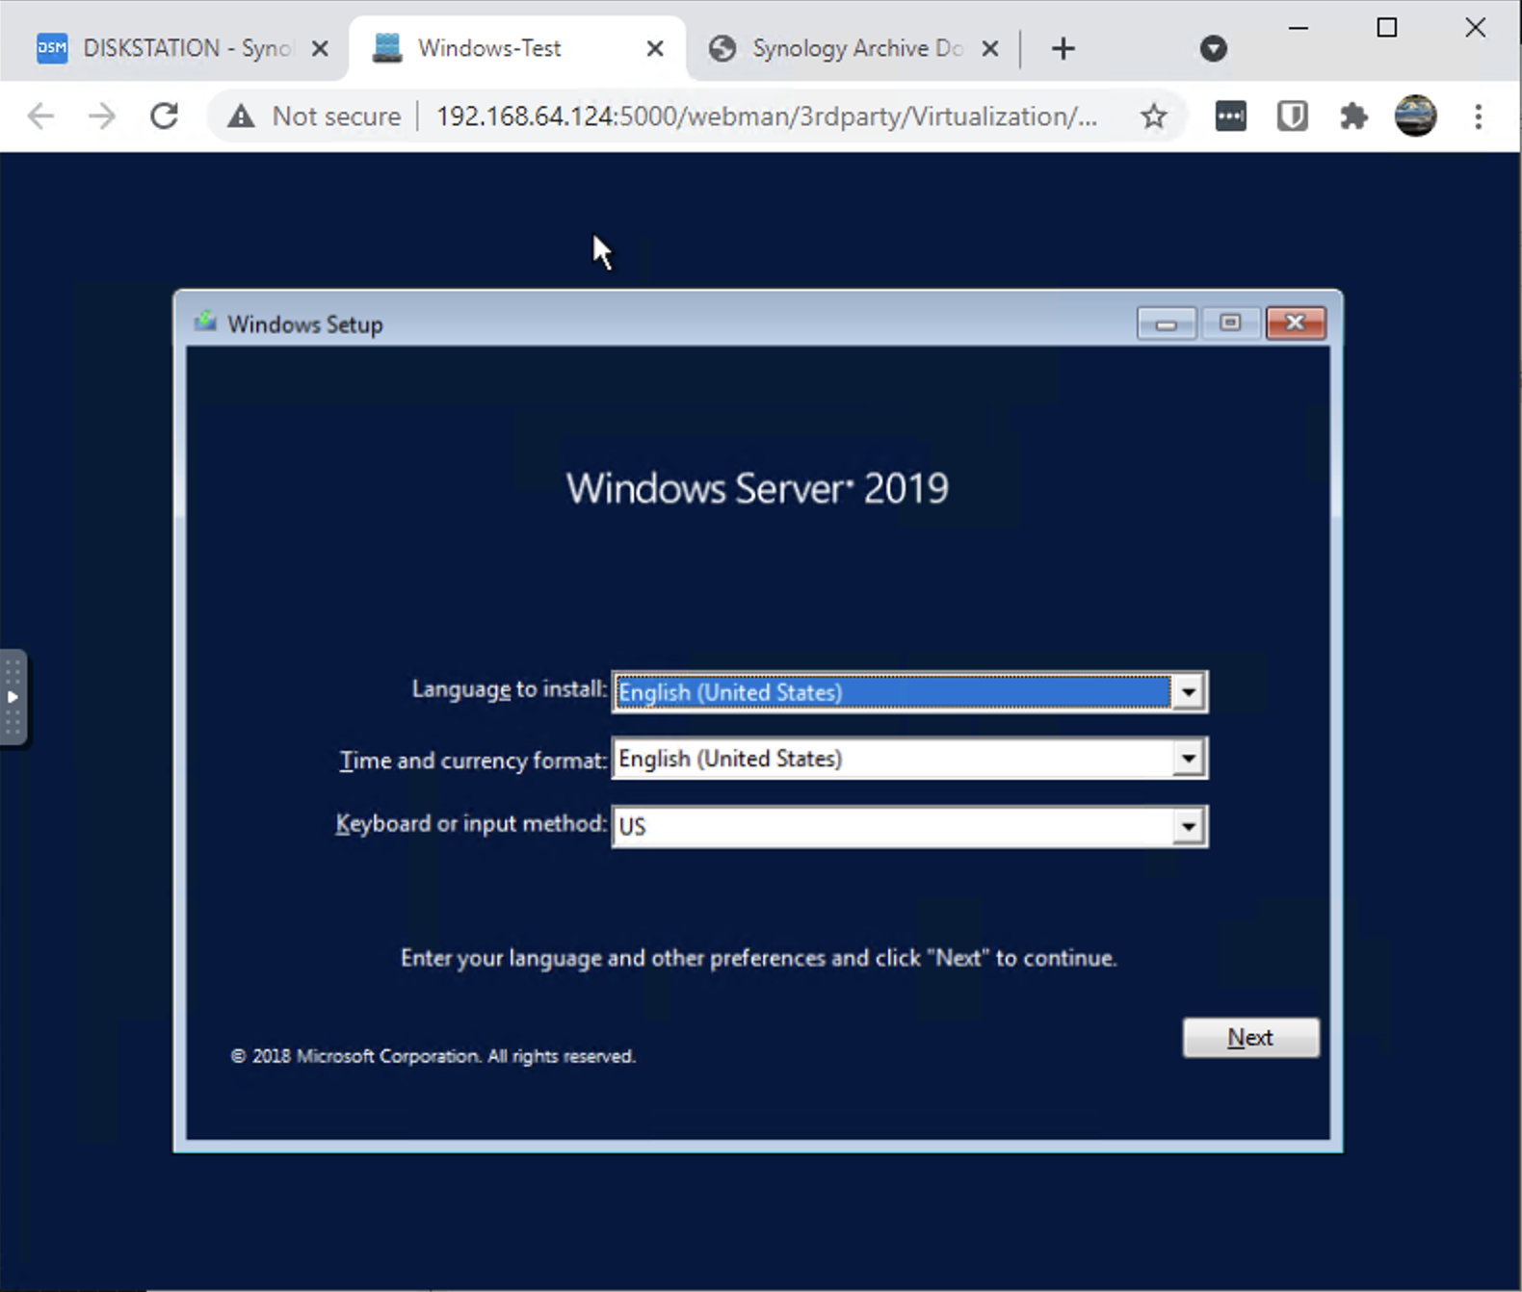The height and width of the screenshot is (1292, 1522).
Task: Expand the Language to install dropdown arrow
Action: (1189, 692)
